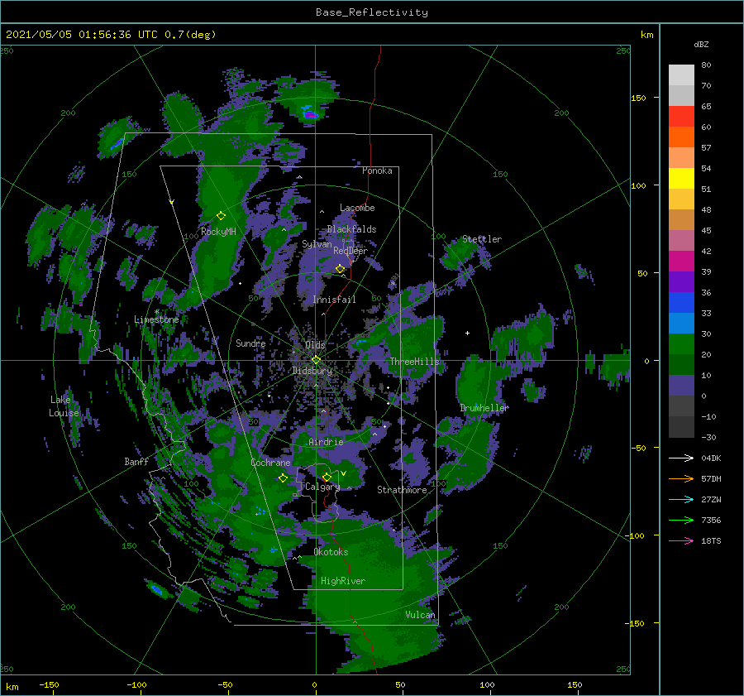Image resolution: width=744 pixels, height=696 pixels.
Task: Click the Innisfail city label
Action: (x=334, y=300)
